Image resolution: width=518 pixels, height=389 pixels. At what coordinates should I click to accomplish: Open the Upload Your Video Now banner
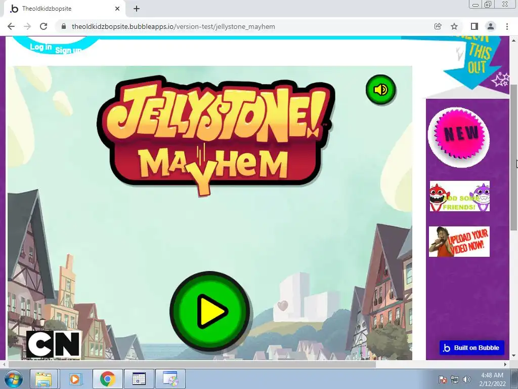tap(459, 242)
